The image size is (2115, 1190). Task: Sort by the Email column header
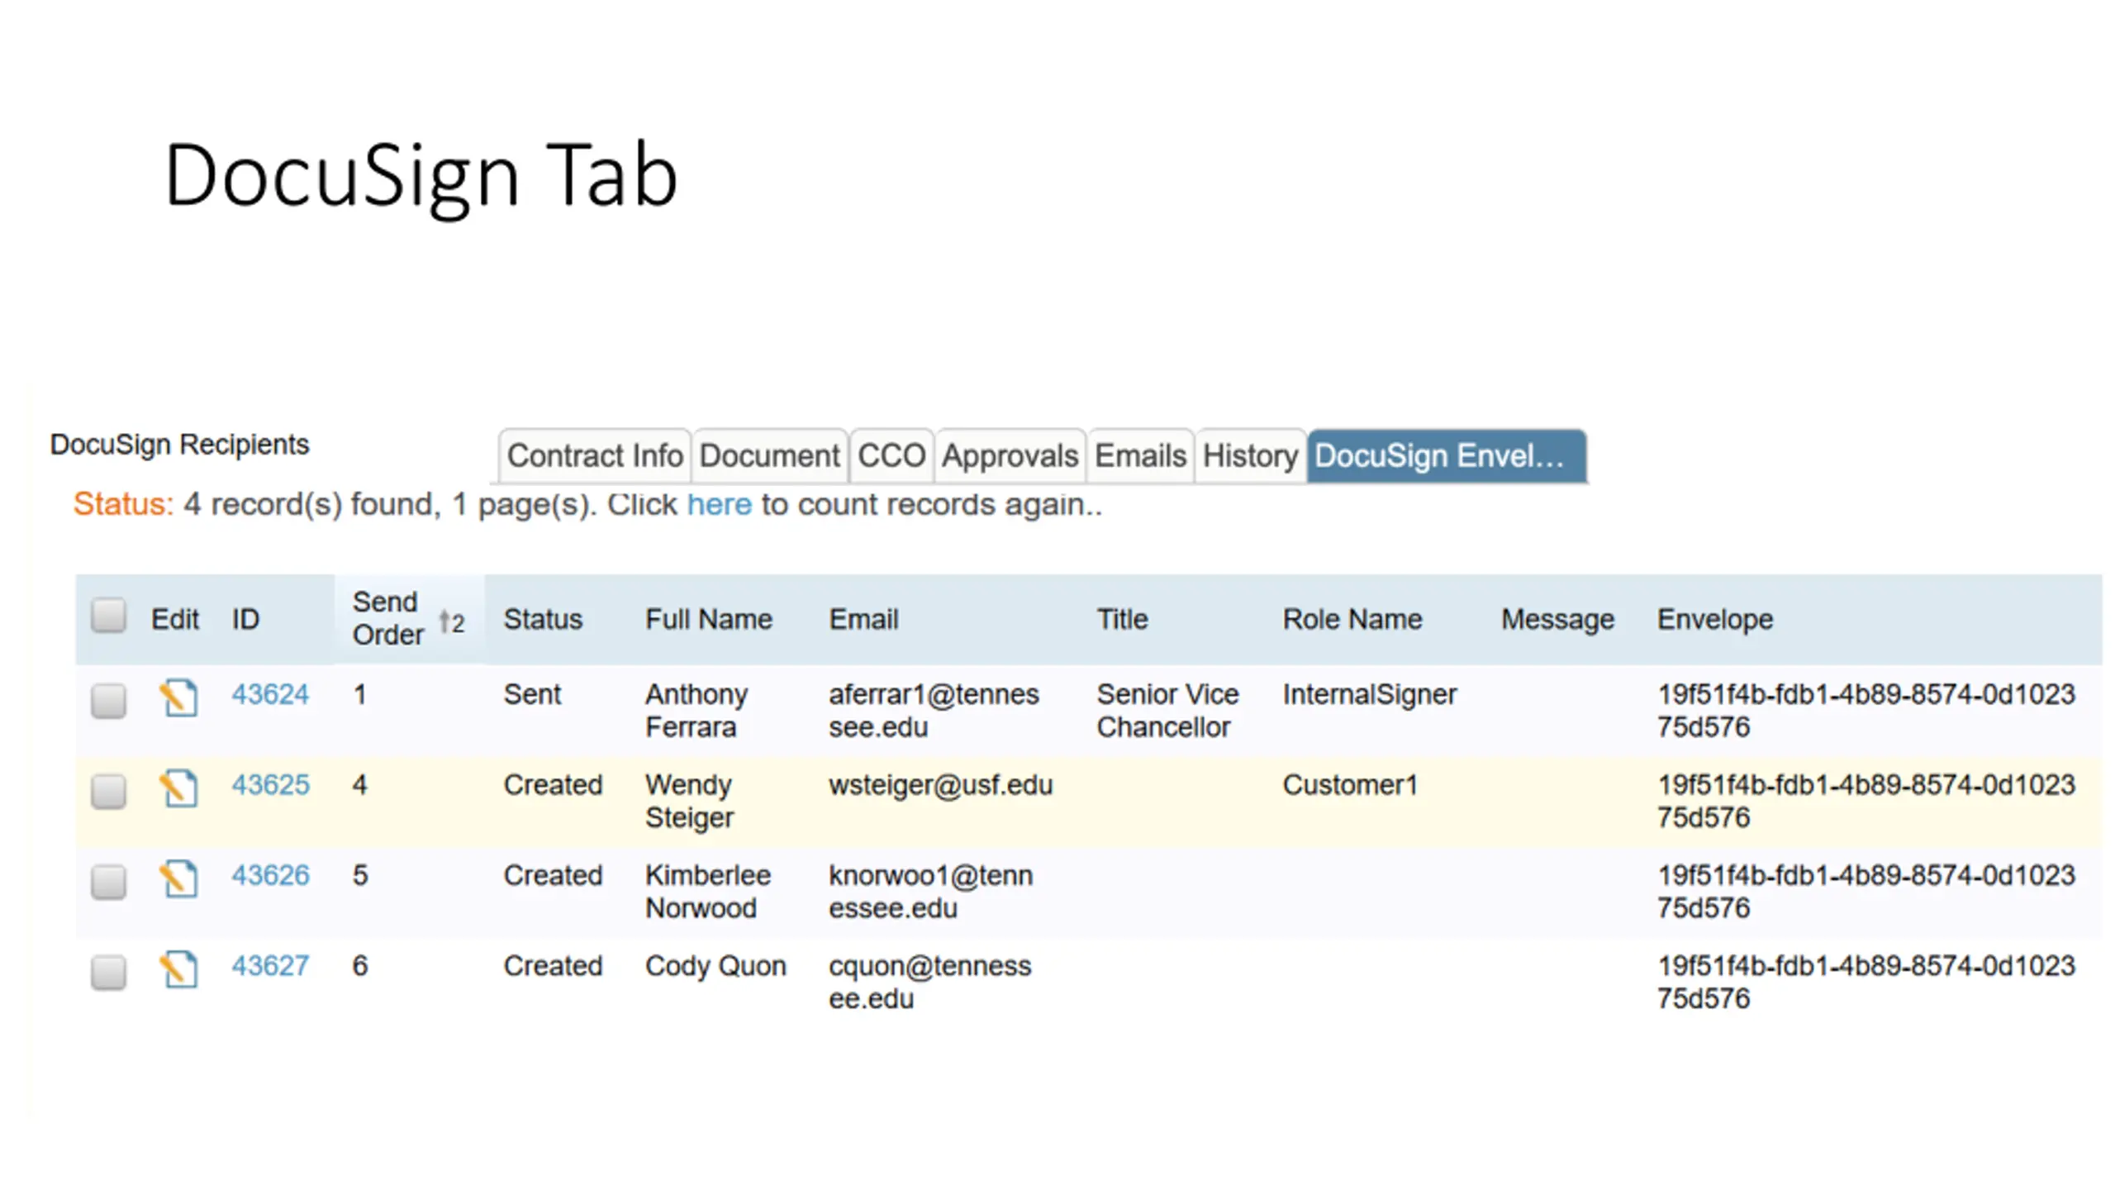tap(863, 619)
